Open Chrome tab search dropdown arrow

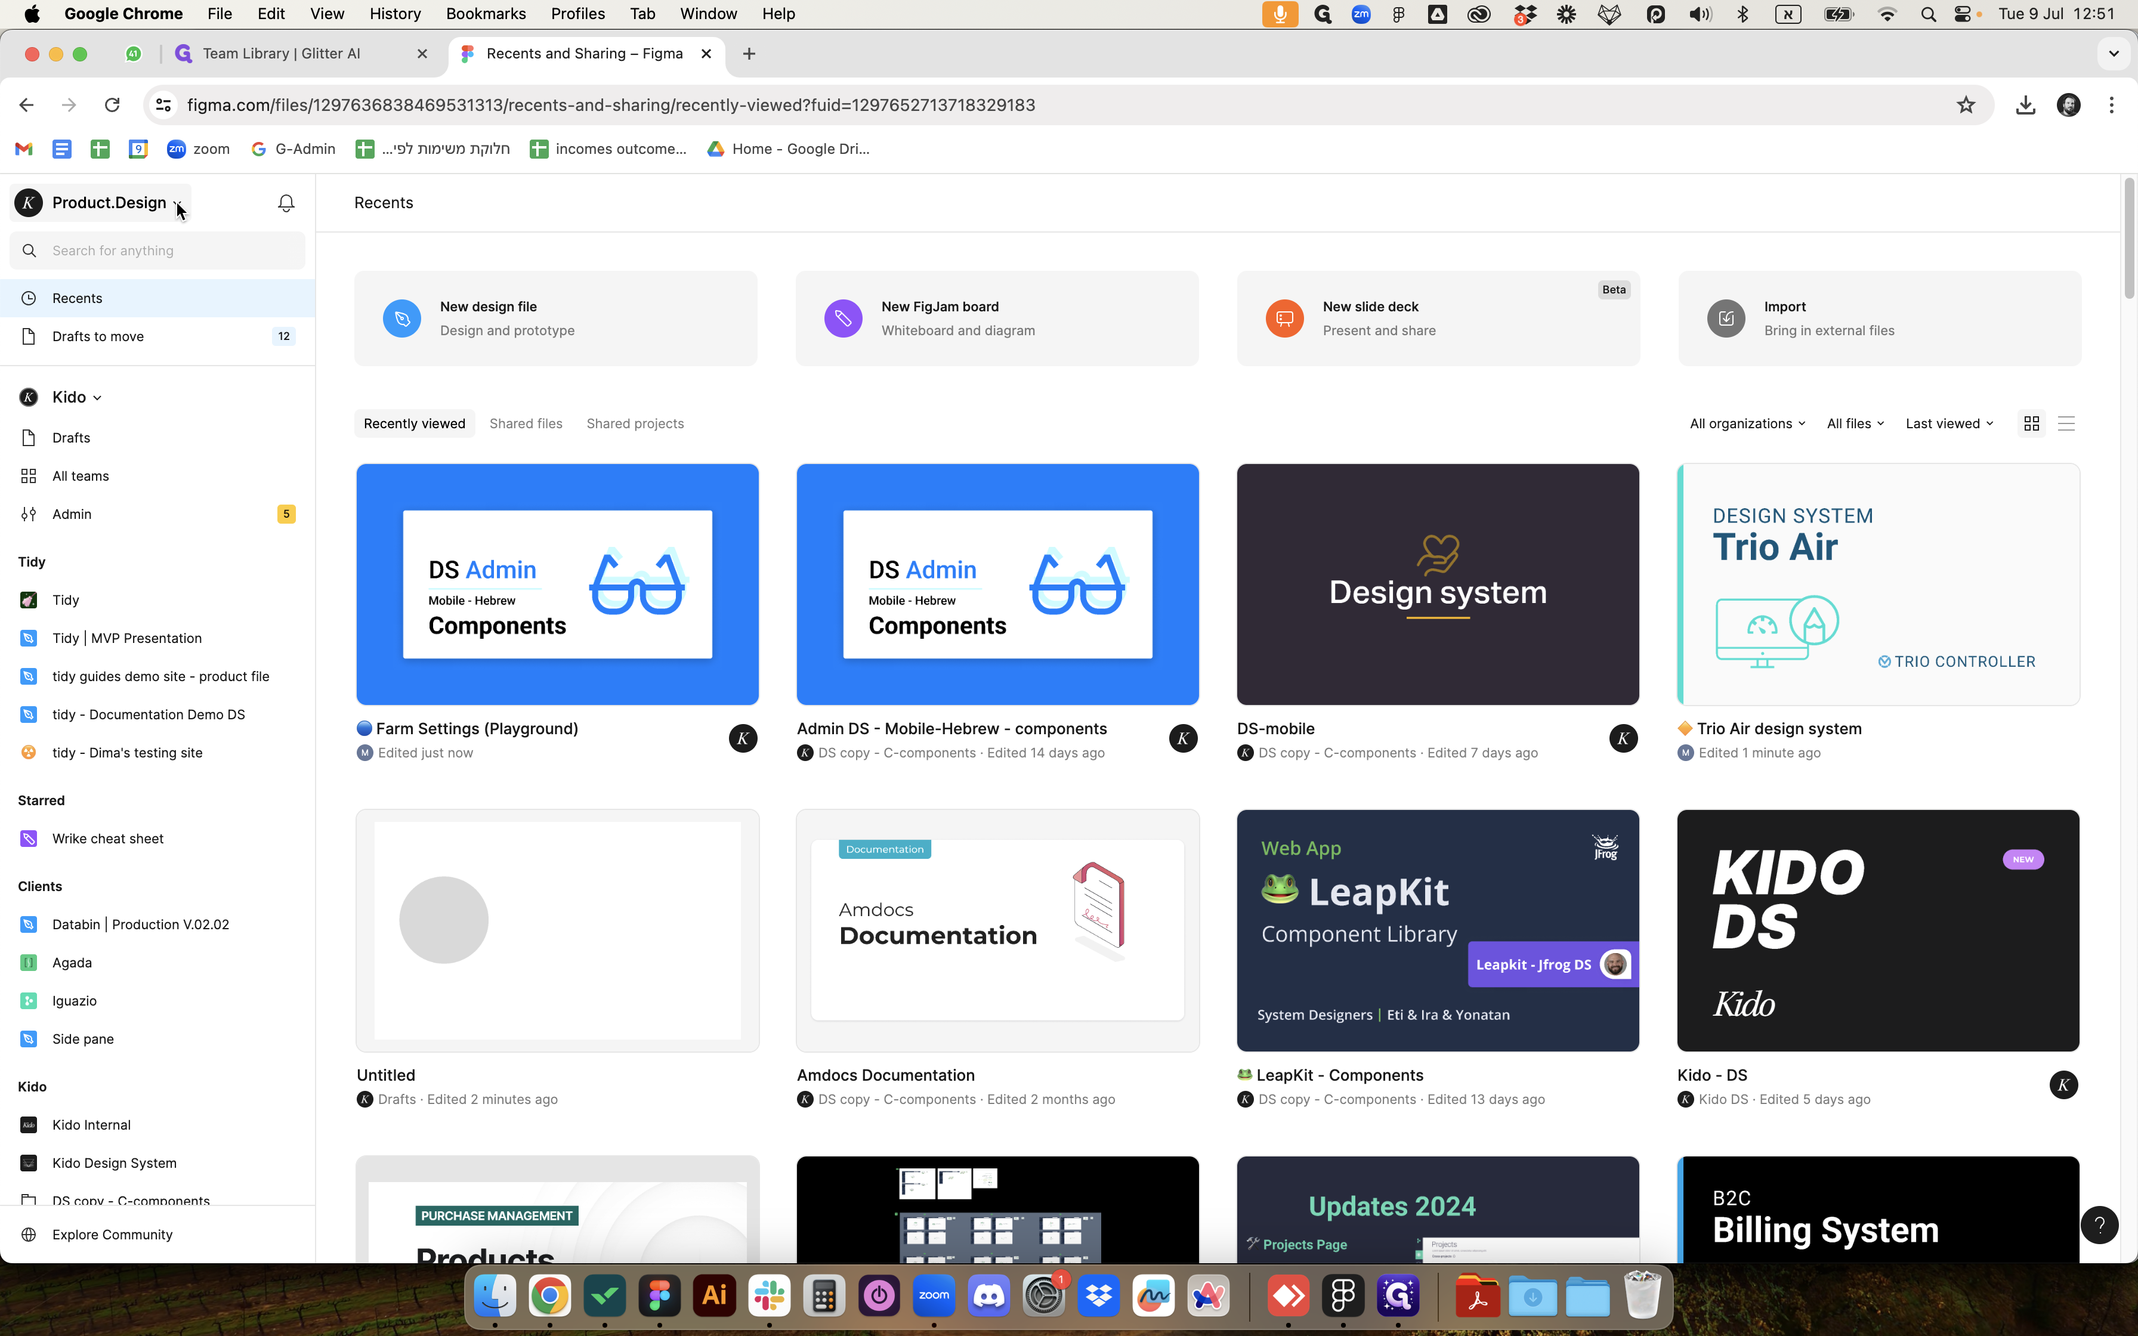[x=2114, y=53]
